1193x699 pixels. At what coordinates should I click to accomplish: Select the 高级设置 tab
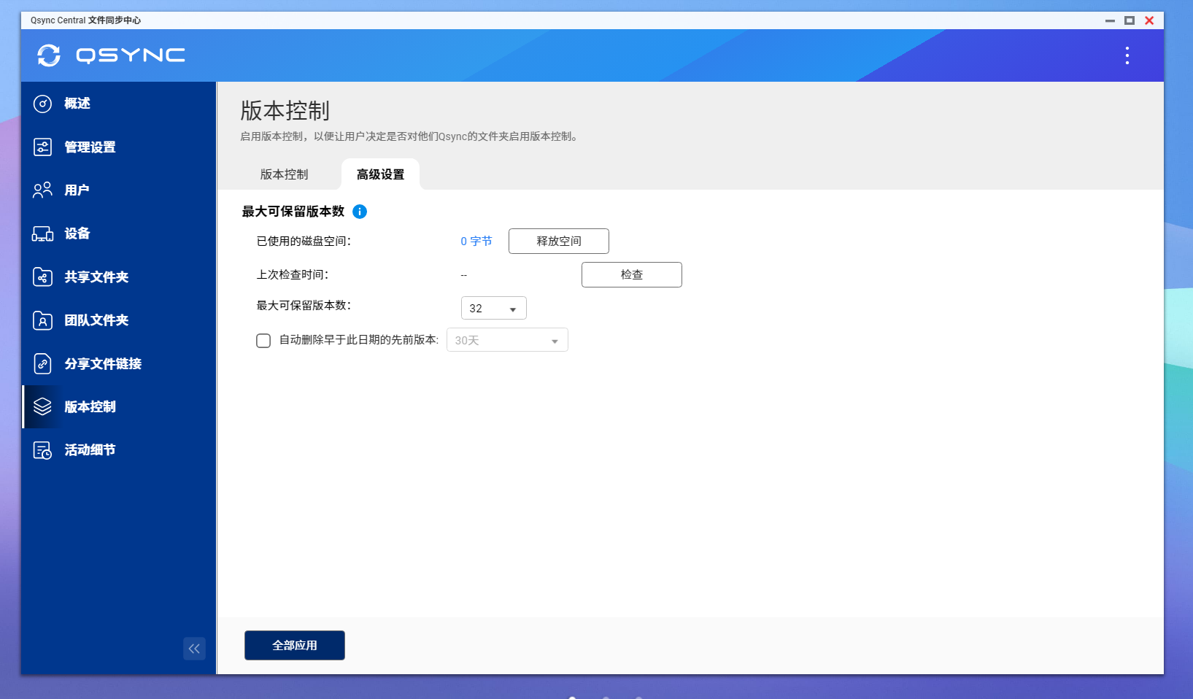pos(380,174)
